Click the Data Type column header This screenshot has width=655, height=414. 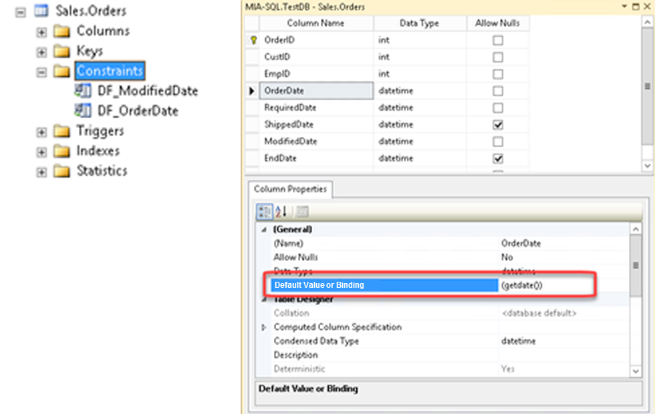pos(419,23)
